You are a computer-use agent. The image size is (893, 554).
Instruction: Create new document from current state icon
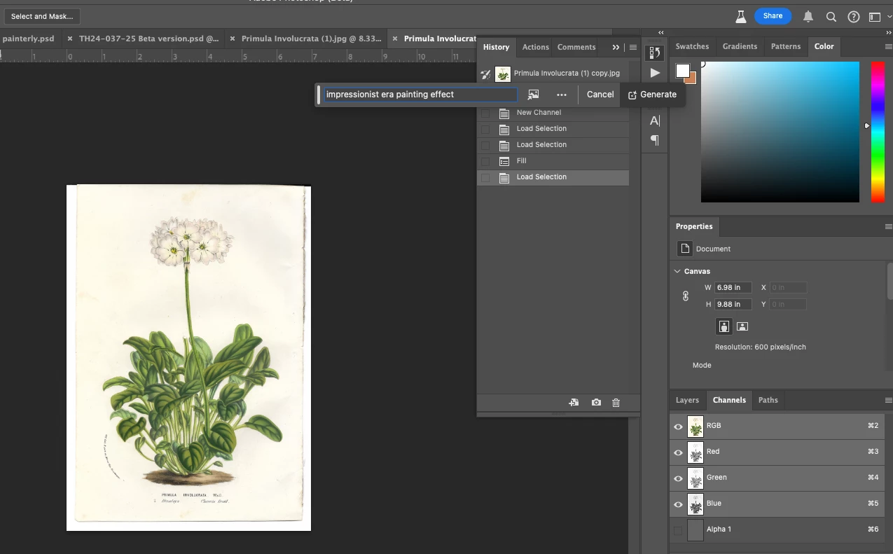coord(574,403)
